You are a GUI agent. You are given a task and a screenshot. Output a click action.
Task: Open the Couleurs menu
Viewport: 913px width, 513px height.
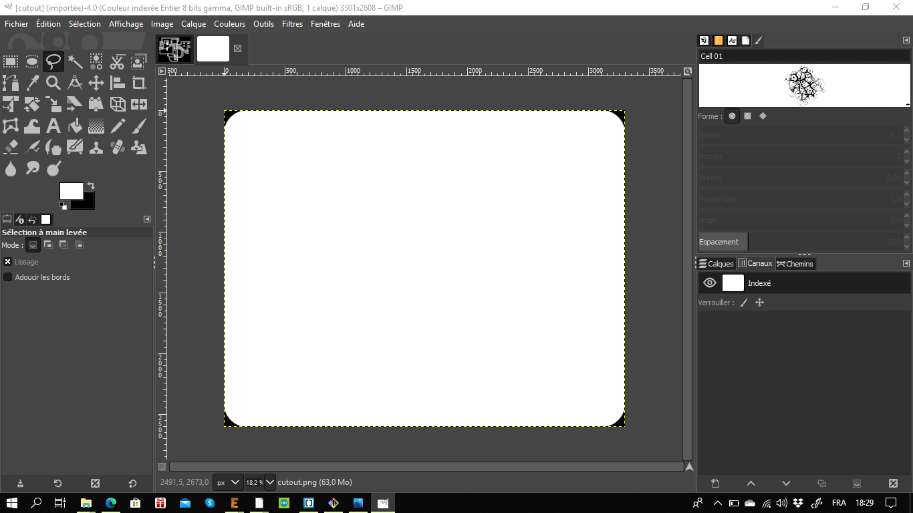coord(229,23)
